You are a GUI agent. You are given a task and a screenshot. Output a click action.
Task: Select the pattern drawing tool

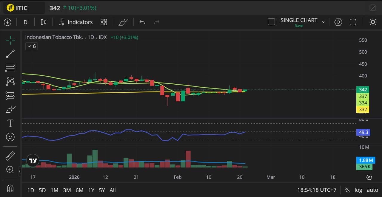point(10,81)
